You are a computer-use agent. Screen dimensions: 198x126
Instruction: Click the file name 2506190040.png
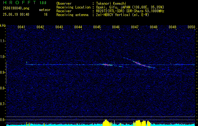[x=16, y=9]
